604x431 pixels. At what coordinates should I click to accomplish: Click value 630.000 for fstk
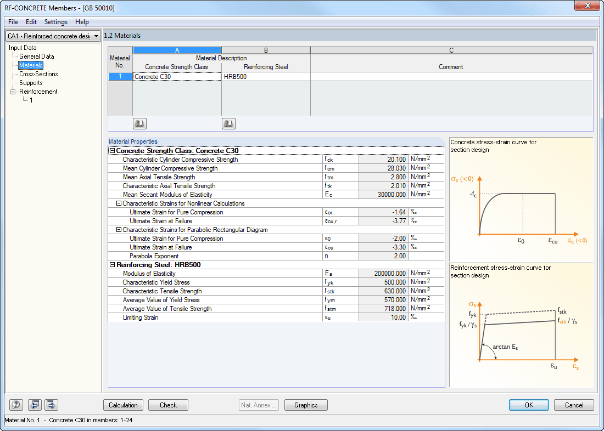pyautogui.click(x=383, y=291)
